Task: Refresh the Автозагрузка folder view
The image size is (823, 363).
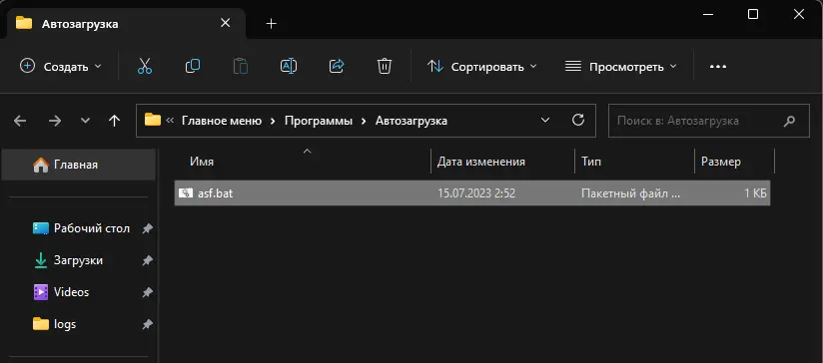Action: [x=578, y=121]
